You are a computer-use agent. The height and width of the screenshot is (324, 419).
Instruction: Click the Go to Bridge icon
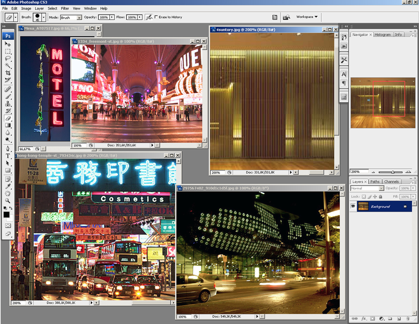point(286,17)
